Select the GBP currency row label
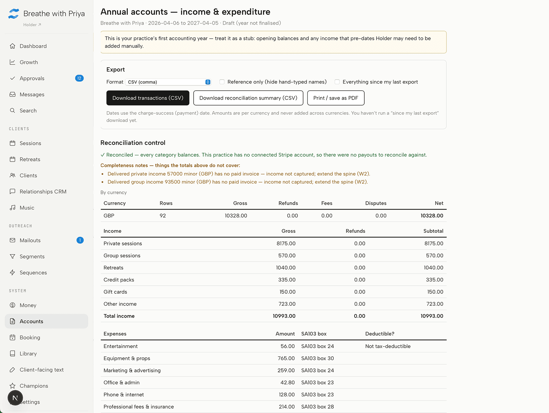The width and height of the screenshot is (549, 413). (109, 215)
